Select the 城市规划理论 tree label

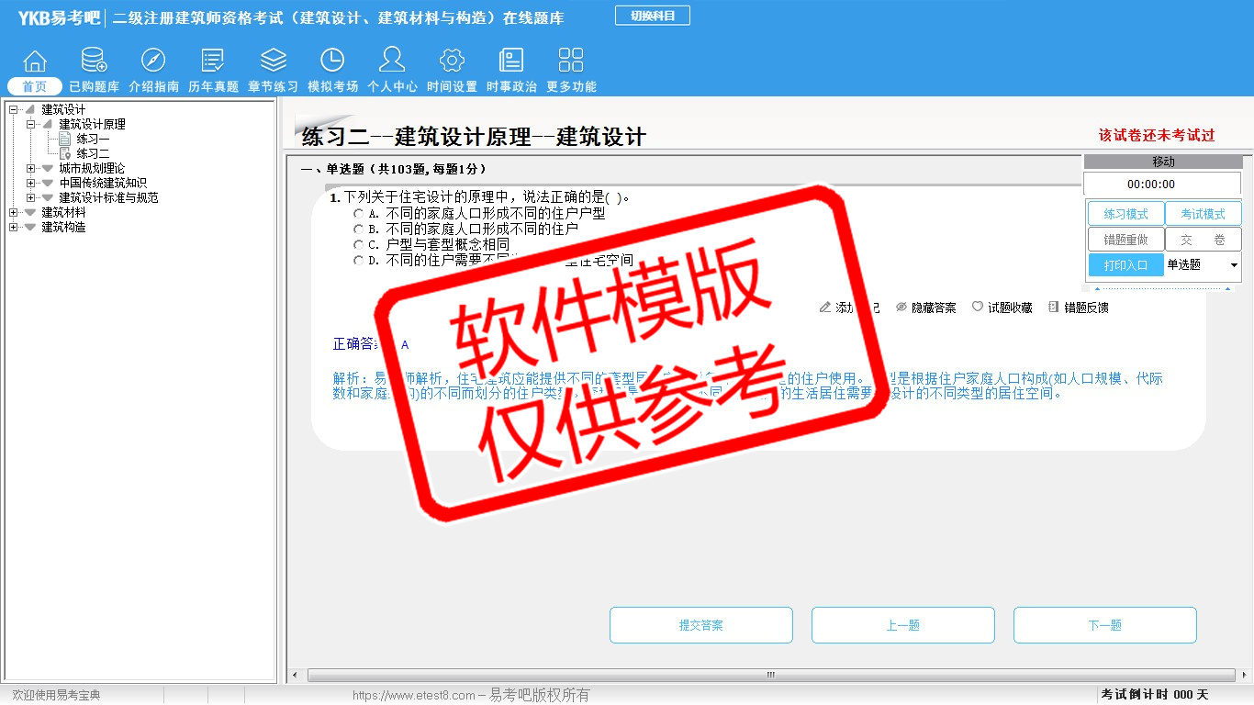92,168
